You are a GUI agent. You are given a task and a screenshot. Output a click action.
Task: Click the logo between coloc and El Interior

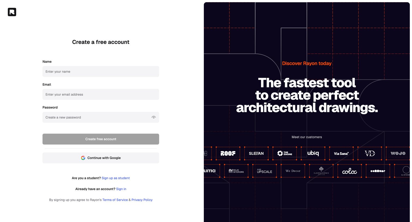[x=378, y=171]
